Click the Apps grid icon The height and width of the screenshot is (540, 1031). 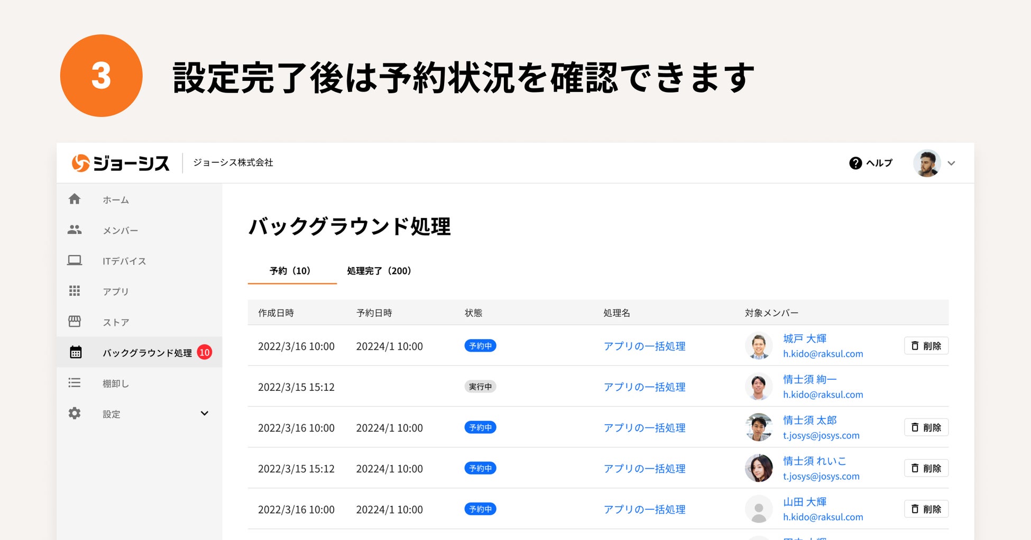click(x=75, y=291)
